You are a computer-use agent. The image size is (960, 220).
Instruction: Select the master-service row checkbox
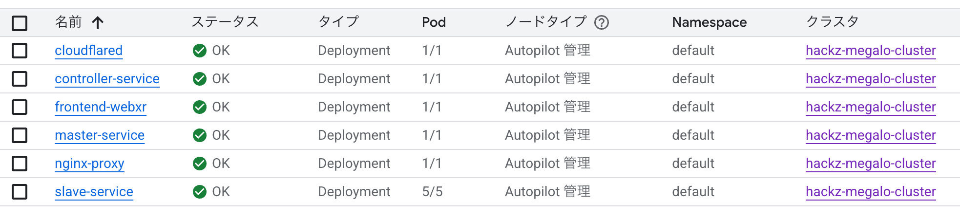(x=20, y=135)
